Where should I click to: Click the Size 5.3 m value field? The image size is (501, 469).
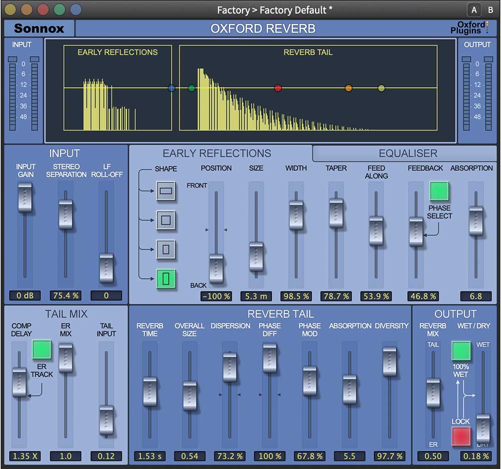click(256, 296)
